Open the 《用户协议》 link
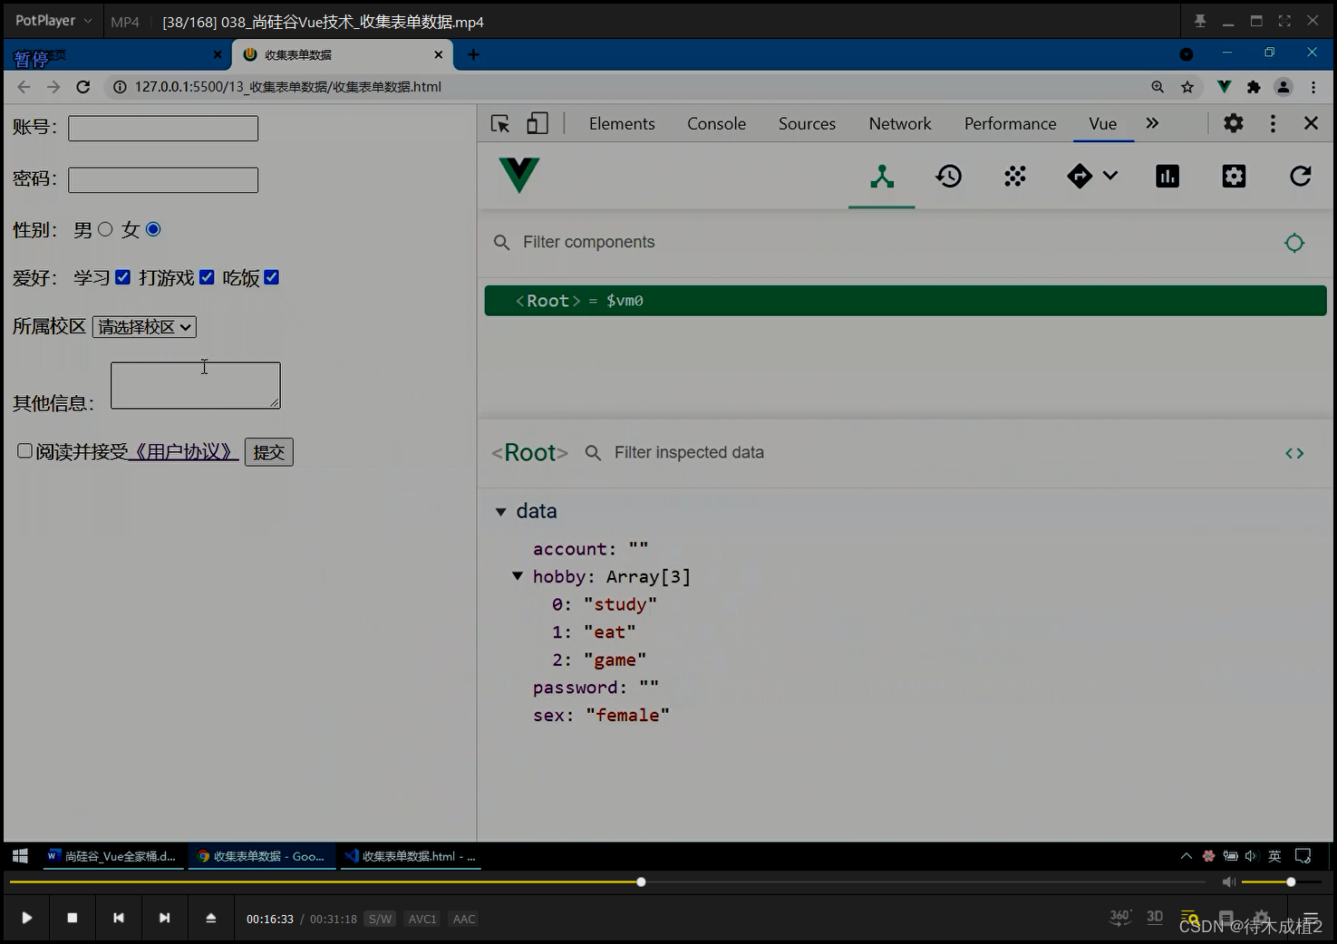Viewport: 1337px width, 944px height. click(x=184, y=451)
